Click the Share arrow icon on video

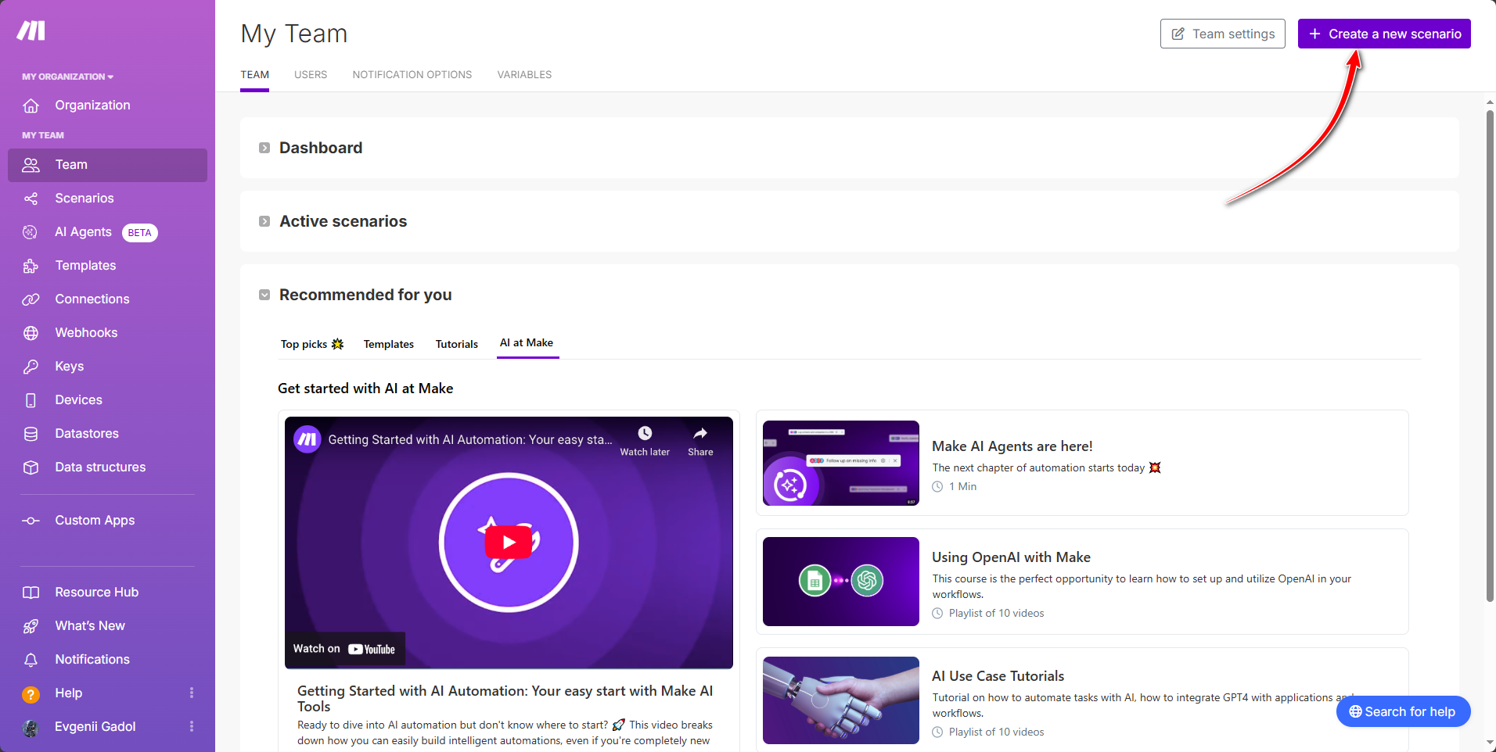pos(700,433)
